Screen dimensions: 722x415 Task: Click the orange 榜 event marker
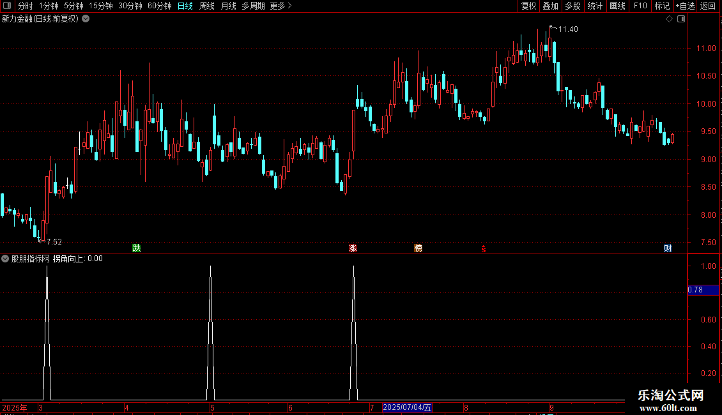418,248
